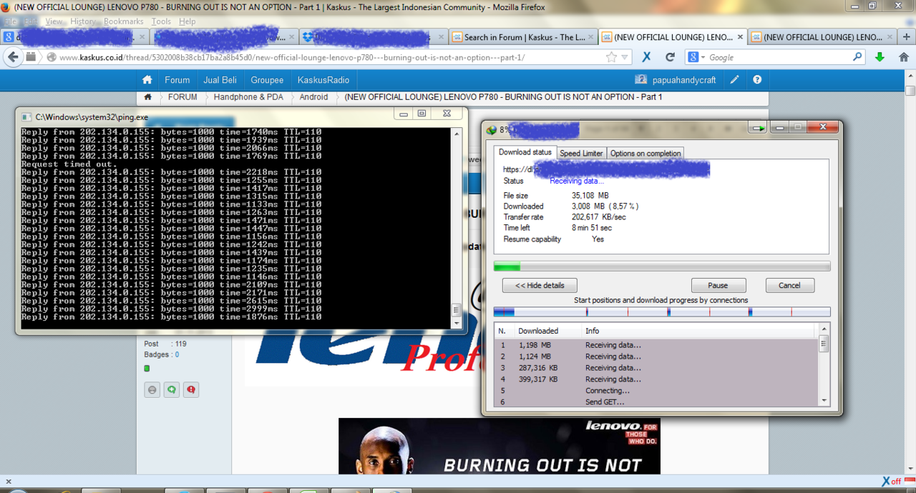Viewport: 916px width, 493px height.
Task: Collapse details using the Hide details control
Action: pyautogui.click(x=539, y=285)
